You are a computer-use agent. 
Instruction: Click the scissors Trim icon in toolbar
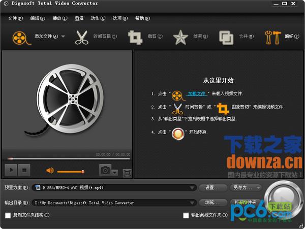click(x=82, y=38)
